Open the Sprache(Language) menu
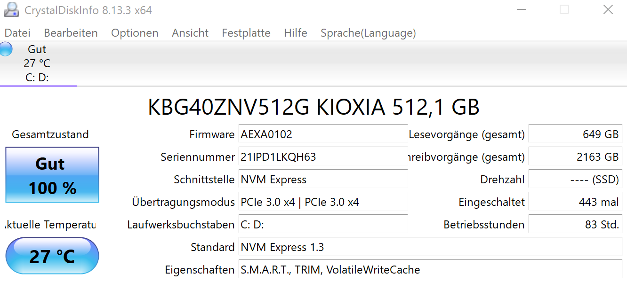The image size is (627, 282). point(368,33)
